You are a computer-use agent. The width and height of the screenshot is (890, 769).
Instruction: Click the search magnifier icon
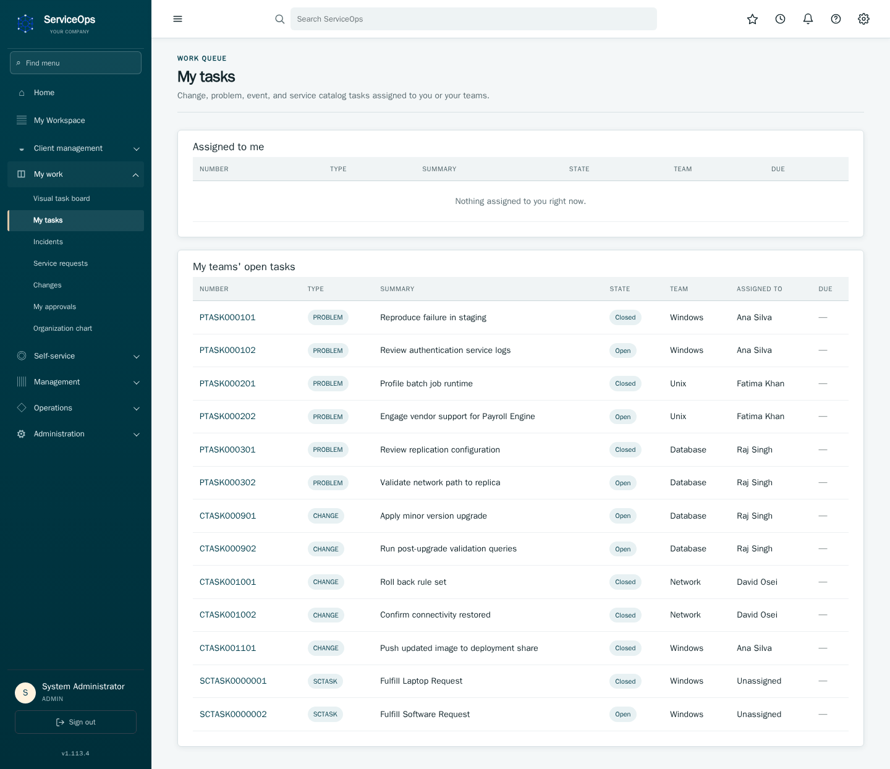click(x=280, y=19)
